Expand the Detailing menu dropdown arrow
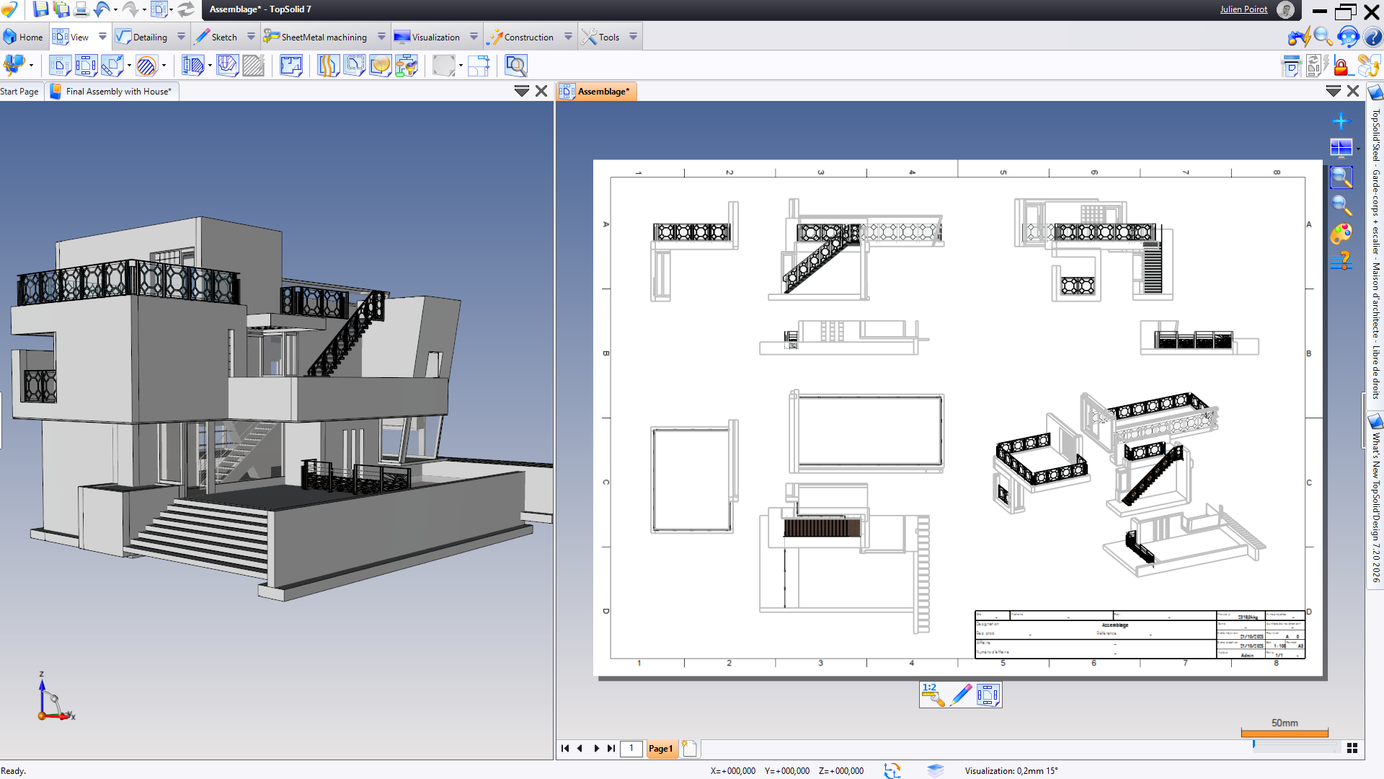This screenshot has height=779, width=1384. [181, 37]
